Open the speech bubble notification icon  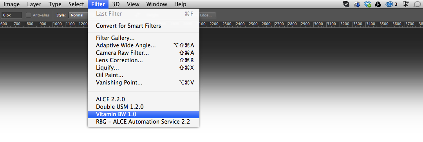pos(417,4)
